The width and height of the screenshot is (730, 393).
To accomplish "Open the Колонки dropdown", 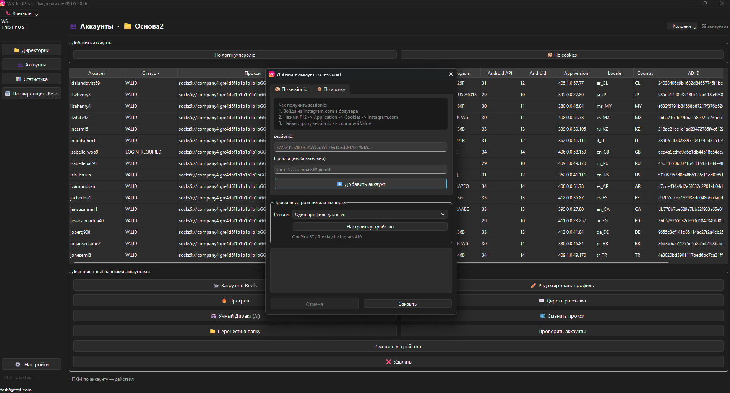I will point(682,26).
